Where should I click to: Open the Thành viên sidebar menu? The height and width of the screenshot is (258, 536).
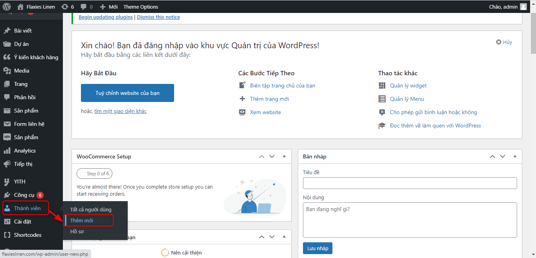click(26, 208)
